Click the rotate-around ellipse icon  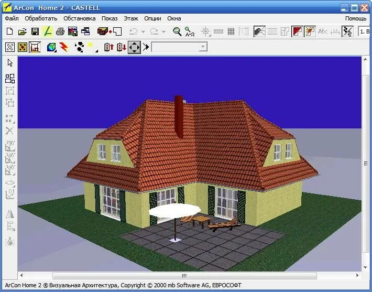10,183
